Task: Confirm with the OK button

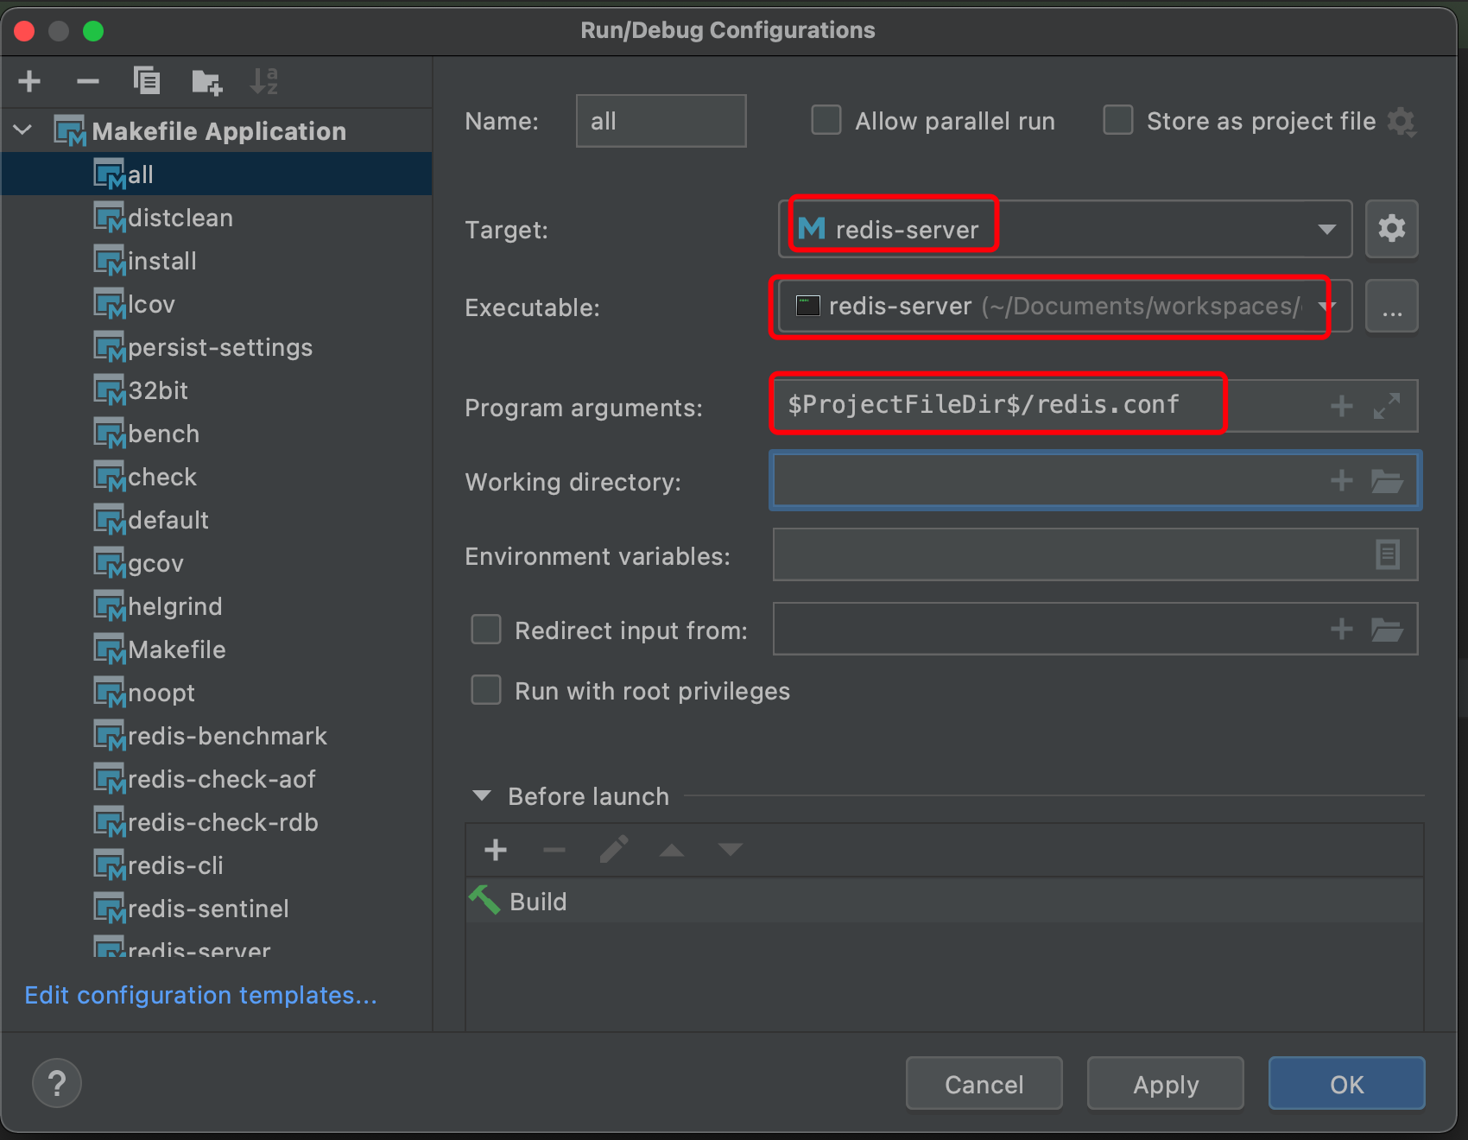Action: (x=1346, y=1084)
